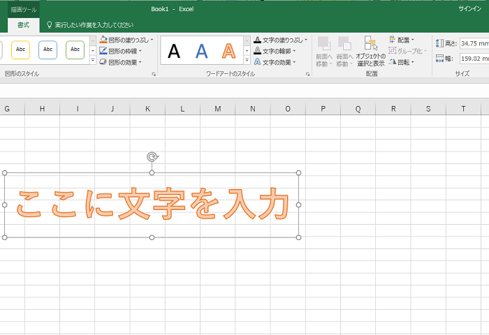489x335 pixels.
Task: Select column header K
Action: tap(148, 109)
